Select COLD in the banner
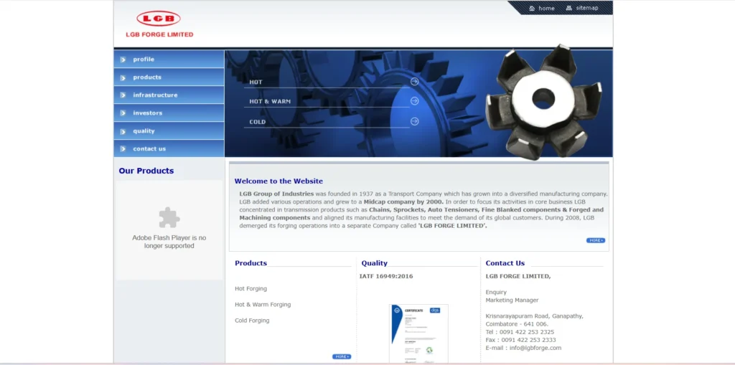The image size is (735, 365). tap(258, 122)
